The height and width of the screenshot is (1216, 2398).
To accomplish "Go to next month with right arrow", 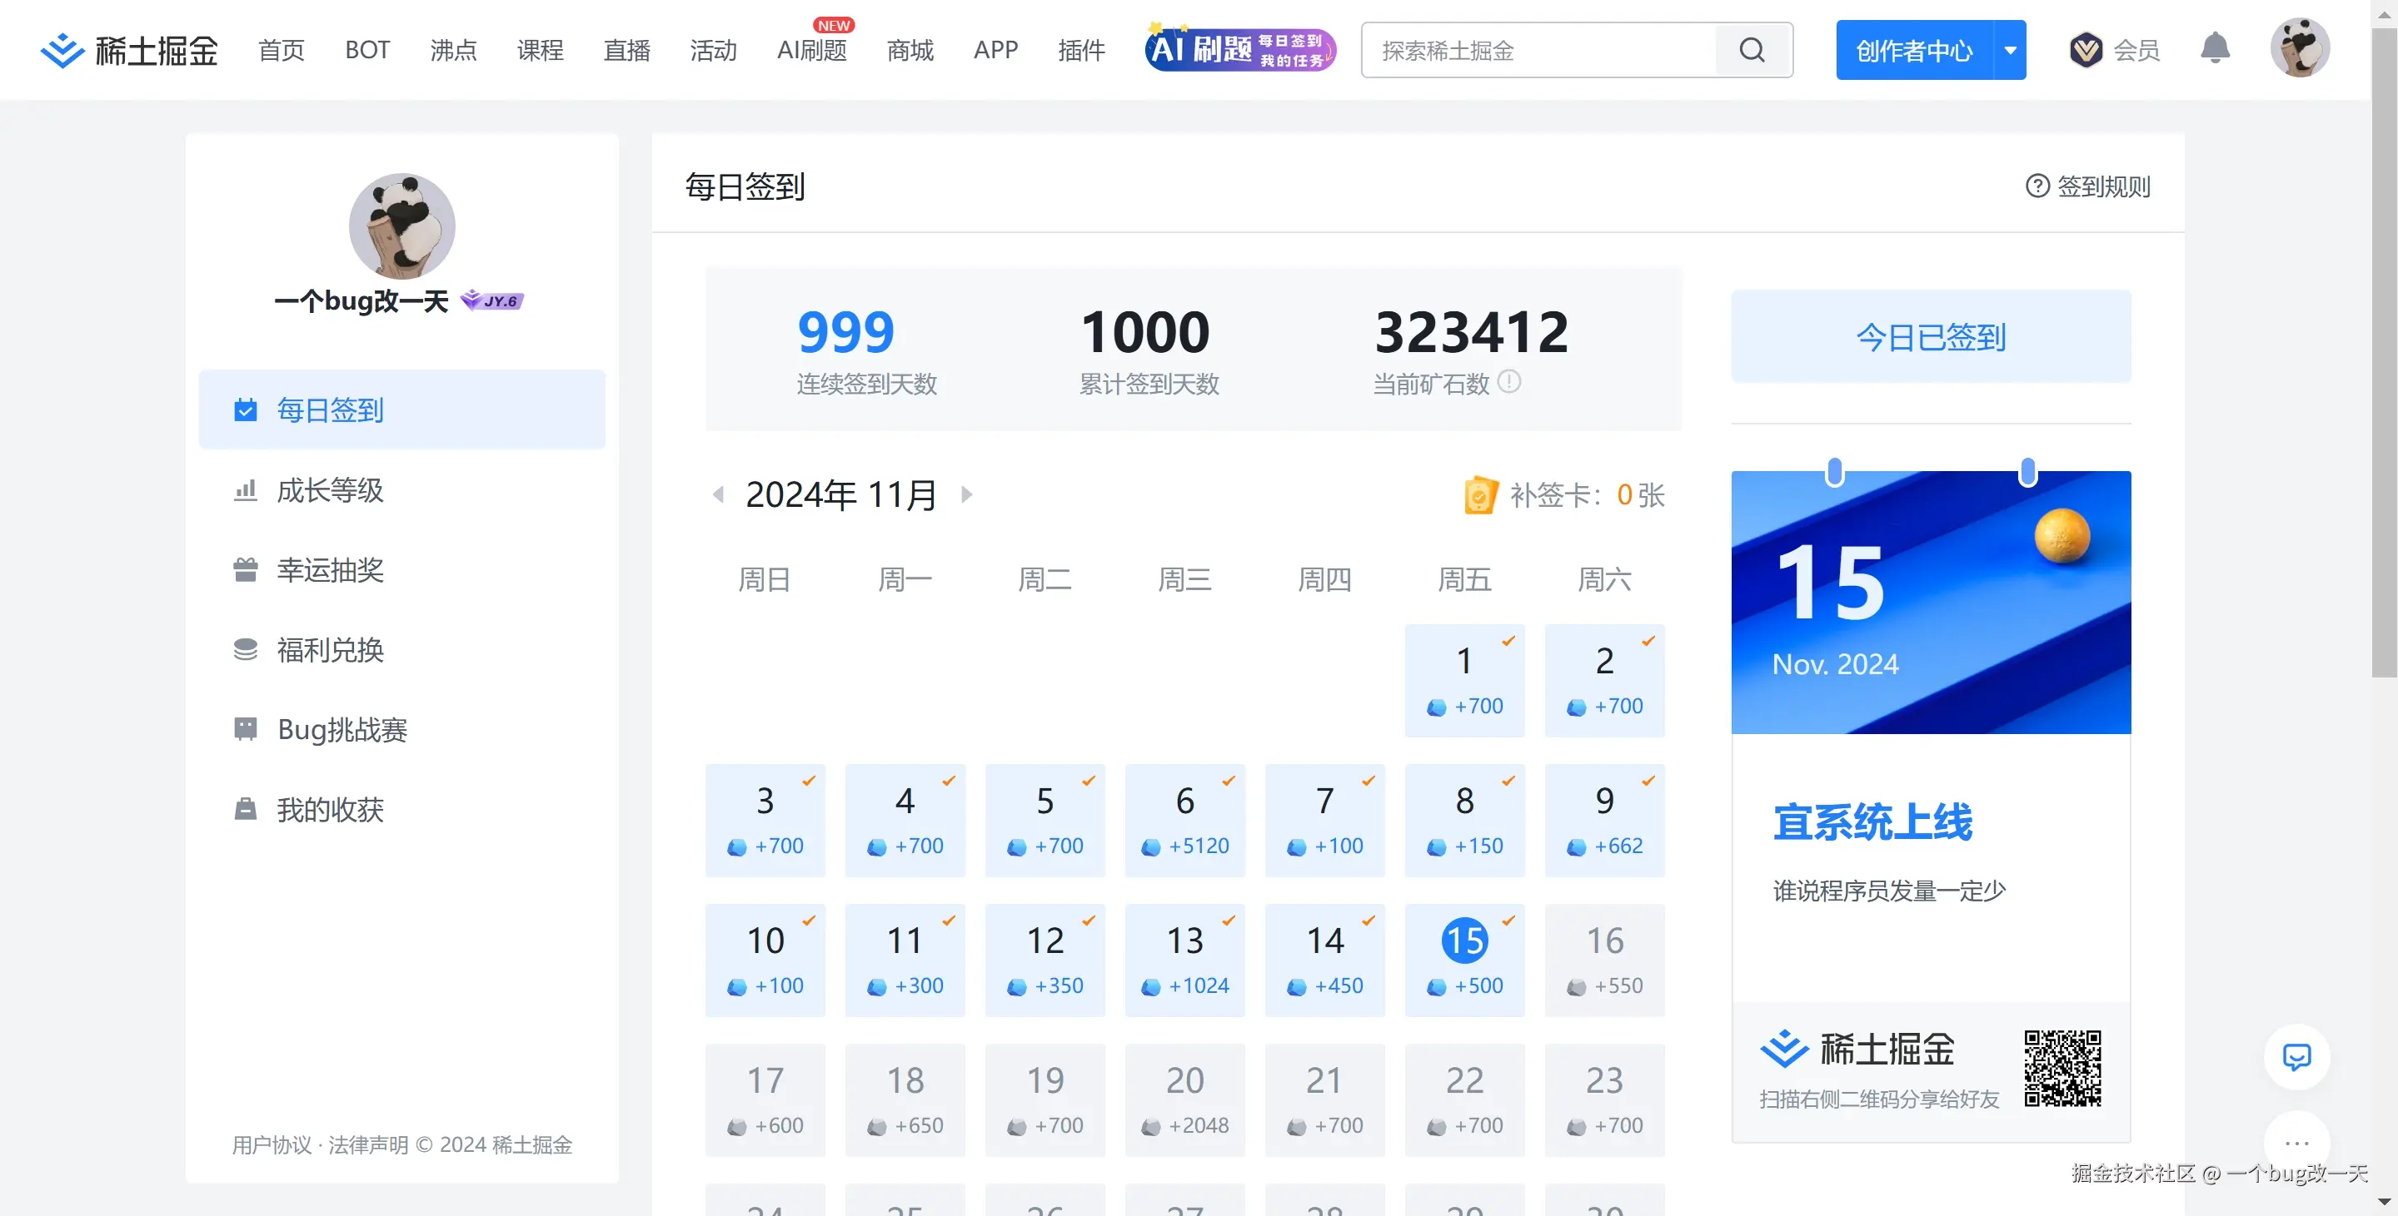I will 966,494.
